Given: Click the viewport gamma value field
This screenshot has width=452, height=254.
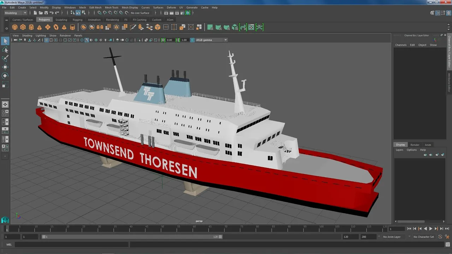Looking at the screenshot, I should pyautogui.click(x=184, y=40).
